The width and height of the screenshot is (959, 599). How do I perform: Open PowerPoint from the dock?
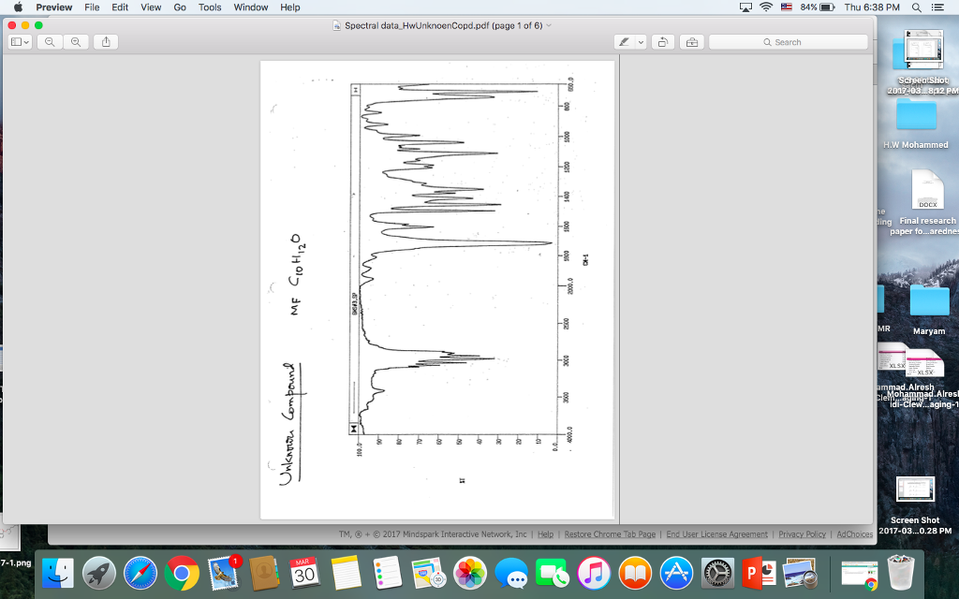(x=759, y=573)
